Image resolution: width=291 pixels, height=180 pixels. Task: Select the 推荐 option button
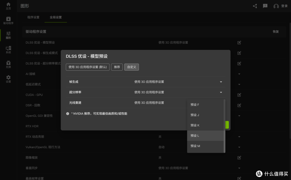pos(117,67)
